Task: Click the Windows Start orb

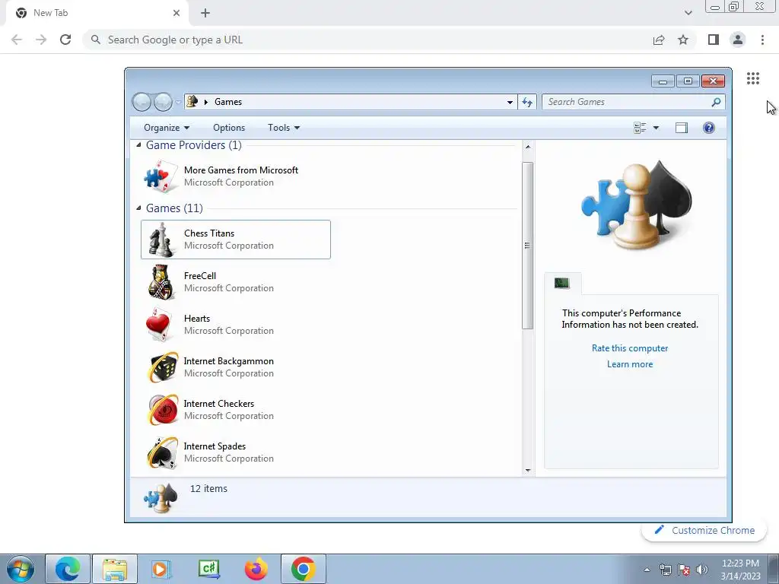Action: [21, 569]
